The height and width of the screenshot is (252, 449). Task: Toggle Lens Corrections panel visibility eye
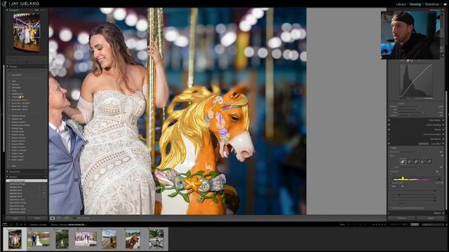click(x=389, y=134)
